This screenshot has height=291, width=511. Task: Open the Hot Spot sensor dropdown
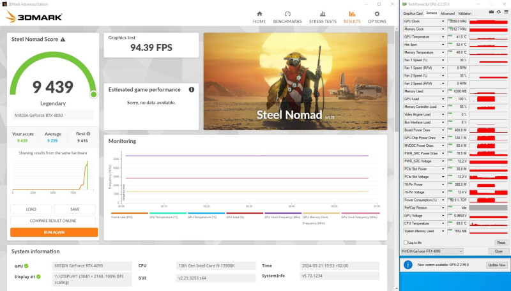tap(443, 45)
